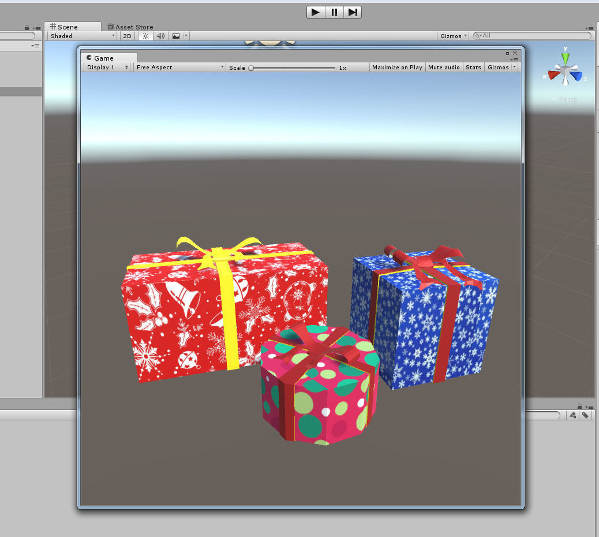599x537 pixels.
Task: Open the Game window context menu icon
Action: [514, 59]
